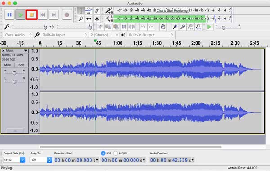The image size is (270, 171).
Task: Click the Cut scissors icon
Action: tap(100, 27)
